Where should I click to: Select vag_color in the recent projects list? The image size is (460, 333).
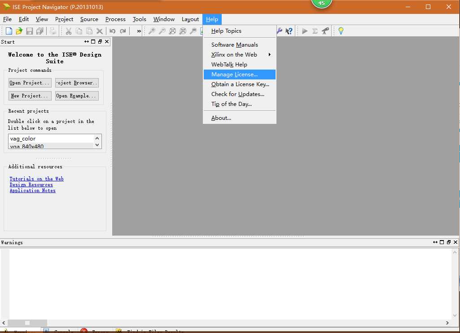[51, 139]
